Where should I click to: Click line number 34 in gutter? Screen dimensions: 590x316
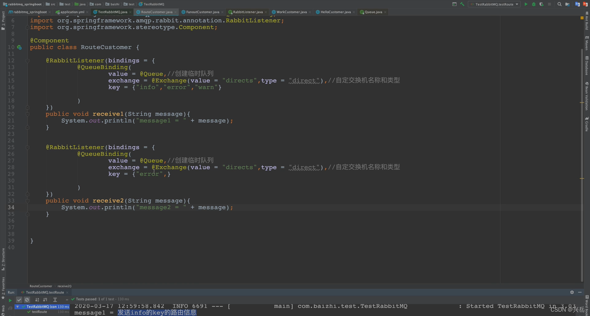pos(11,207)
